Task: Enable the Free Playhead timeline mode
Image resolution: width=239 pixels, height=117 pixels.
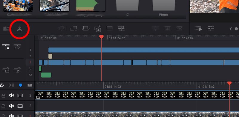Action: 17,47
